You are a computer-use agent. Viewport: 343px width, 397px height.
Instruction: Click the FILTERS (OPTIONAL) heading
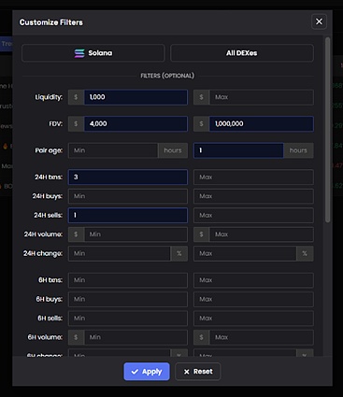pyautogui.click(x=167, y=76)
